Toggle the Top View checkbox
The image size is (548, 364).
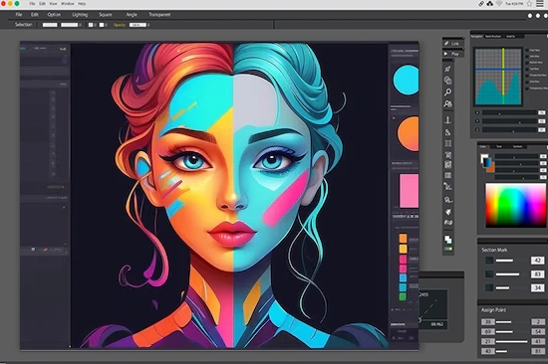point(527,69)
